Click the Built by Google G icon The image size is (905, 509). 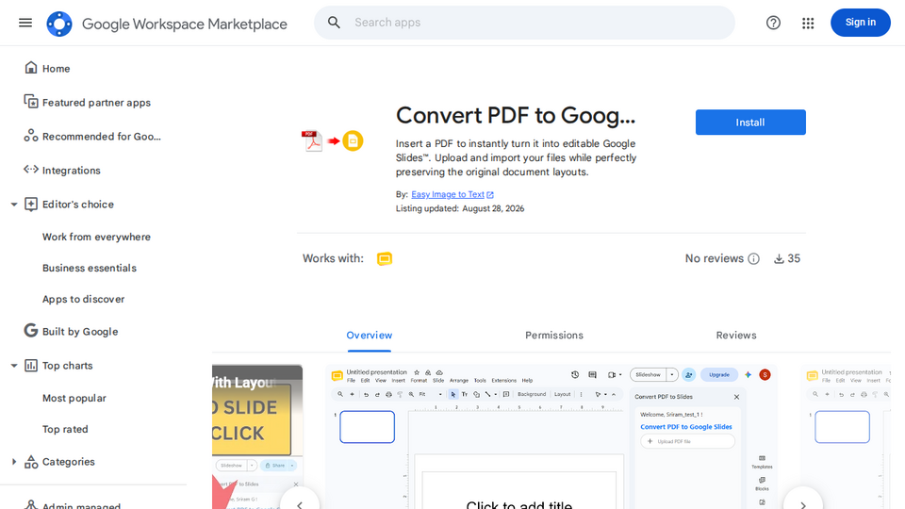pyautogui.click(x=31, y=331)
